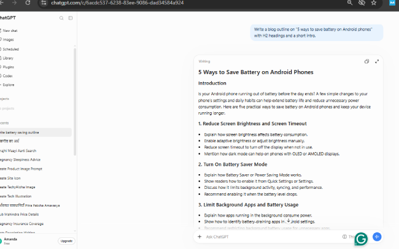This screenshot has width=399, height=249.
Task: Click bullet 'Explain how Battery Saver or Power Saving Mode works'
Action: (253, 175)
